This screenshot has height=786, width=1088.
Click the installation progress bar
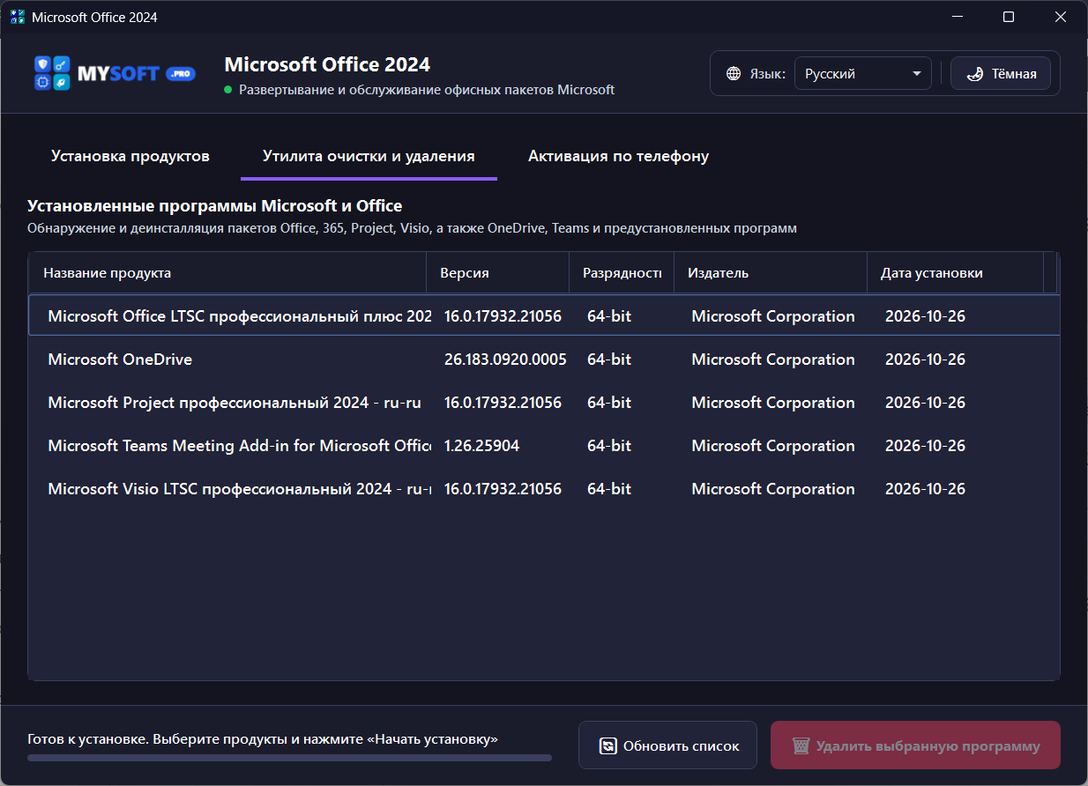coord(289,757)
